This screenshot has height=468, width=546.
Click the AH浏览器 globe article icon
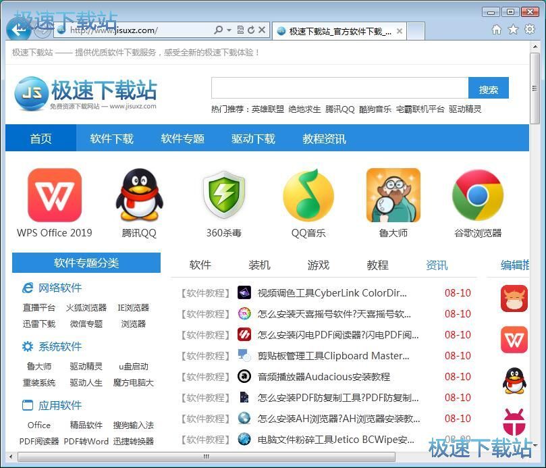pyautogui.click(x=244, y=418)
